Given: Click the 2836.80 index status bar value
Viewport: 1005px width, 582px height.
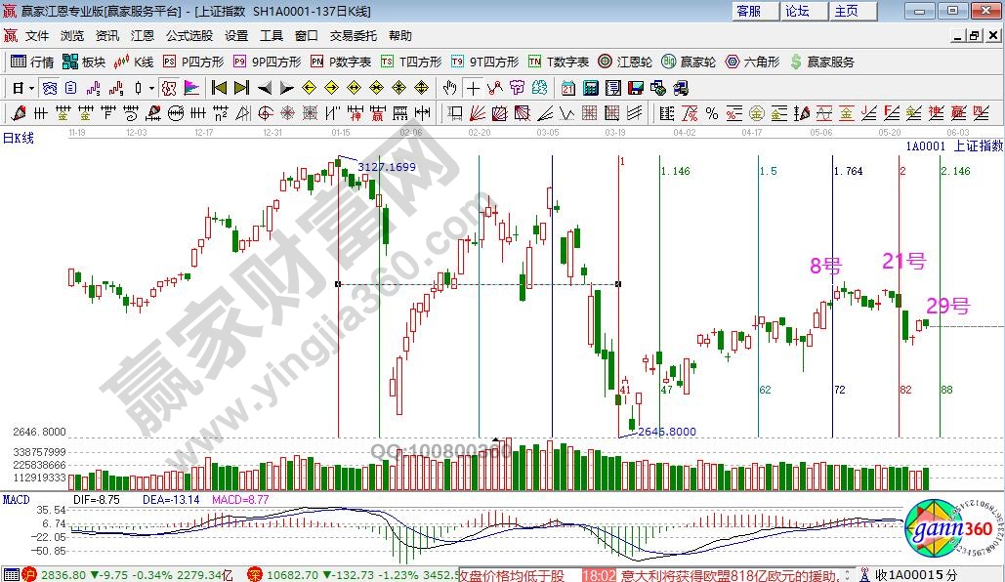Looking at the screenshot, I should click(63, 575).
